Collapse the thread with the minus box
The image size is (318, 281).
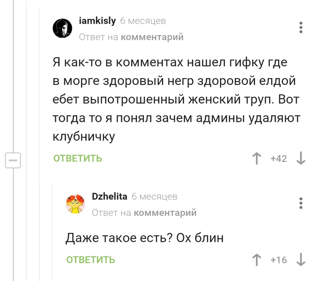coord(13,160)
